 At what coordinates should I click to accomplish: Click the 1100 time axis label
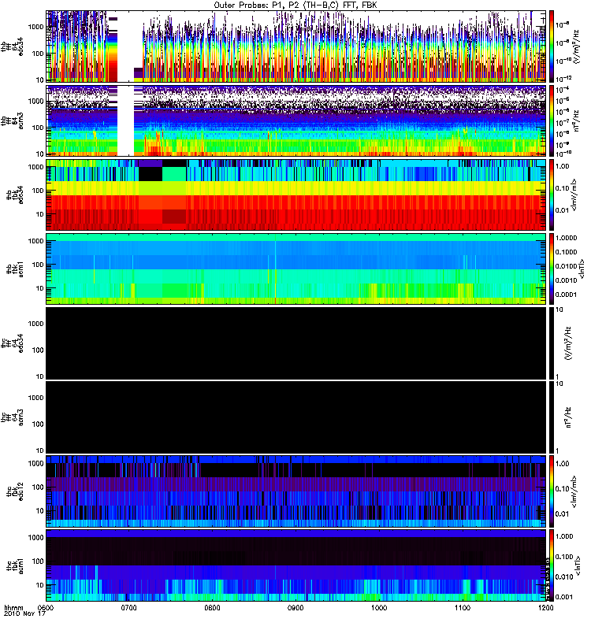tap(463, 607)
